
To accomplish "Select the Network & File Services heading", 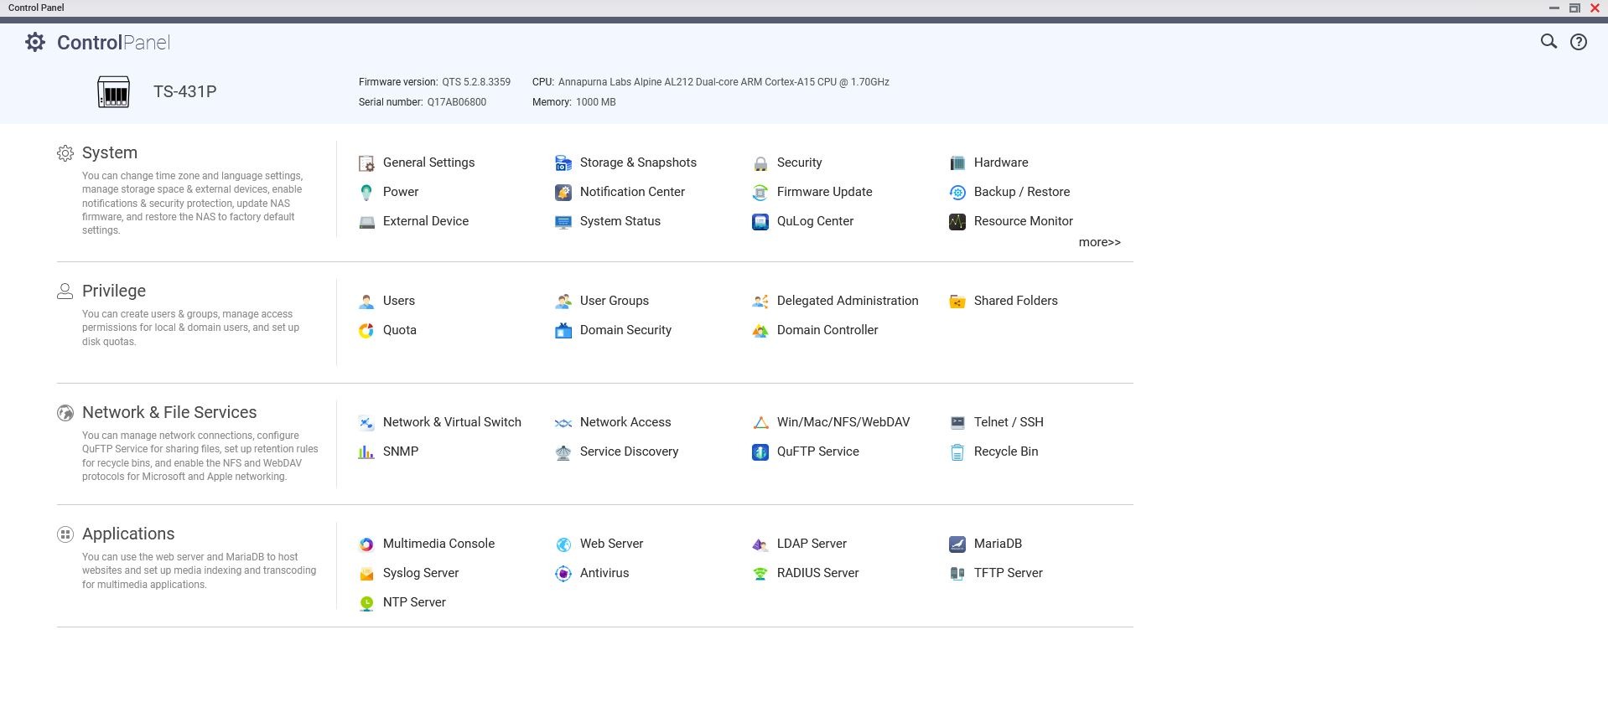I will coord(169,412).
